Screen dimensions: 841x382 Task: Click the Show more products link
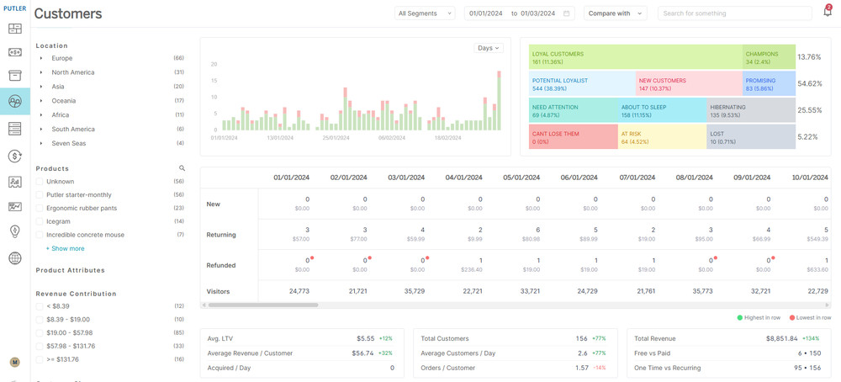click(x=65, y=248)
